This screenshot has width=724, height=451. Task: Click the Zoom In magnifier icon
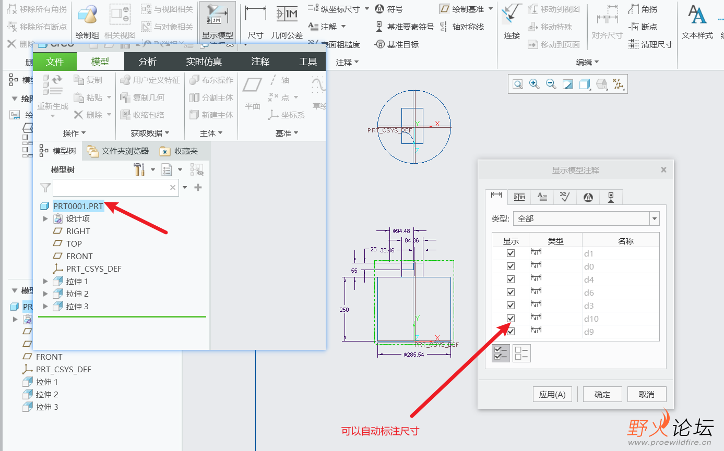tap(534, 84)
